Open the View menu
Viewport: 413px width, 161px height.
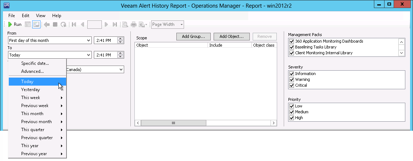41,16
